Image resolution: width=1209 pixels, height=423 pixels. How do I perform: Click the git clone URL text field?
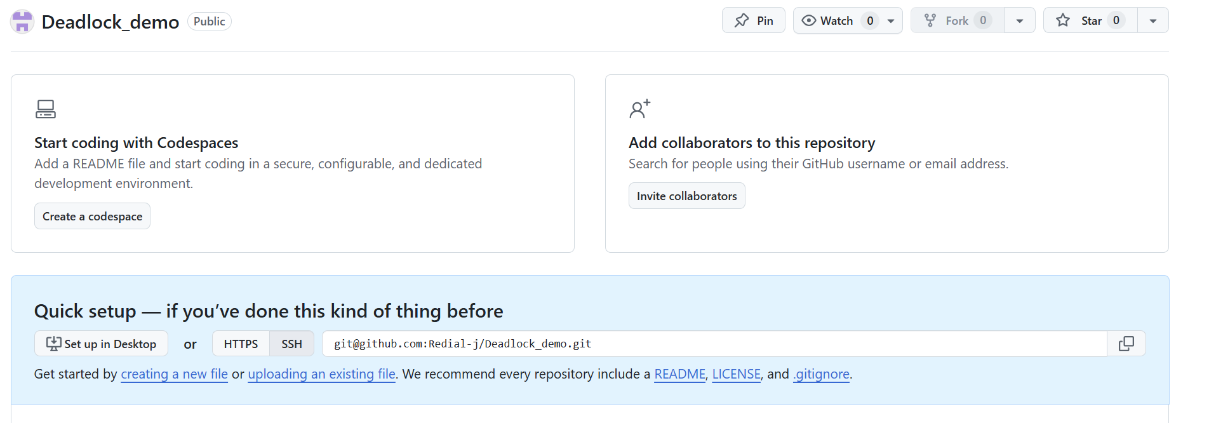coord(714,344)
